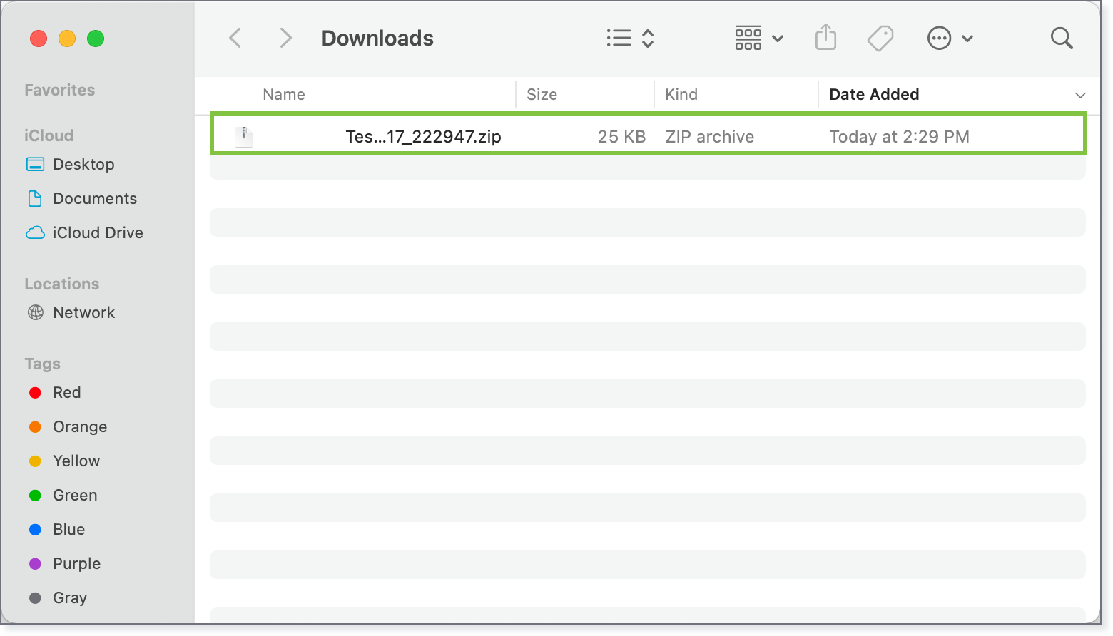This screenshot has height=636, width=1113.
Task: Click the 25 KB size cell
Action: pyautogui.click(x=621, y=136)
